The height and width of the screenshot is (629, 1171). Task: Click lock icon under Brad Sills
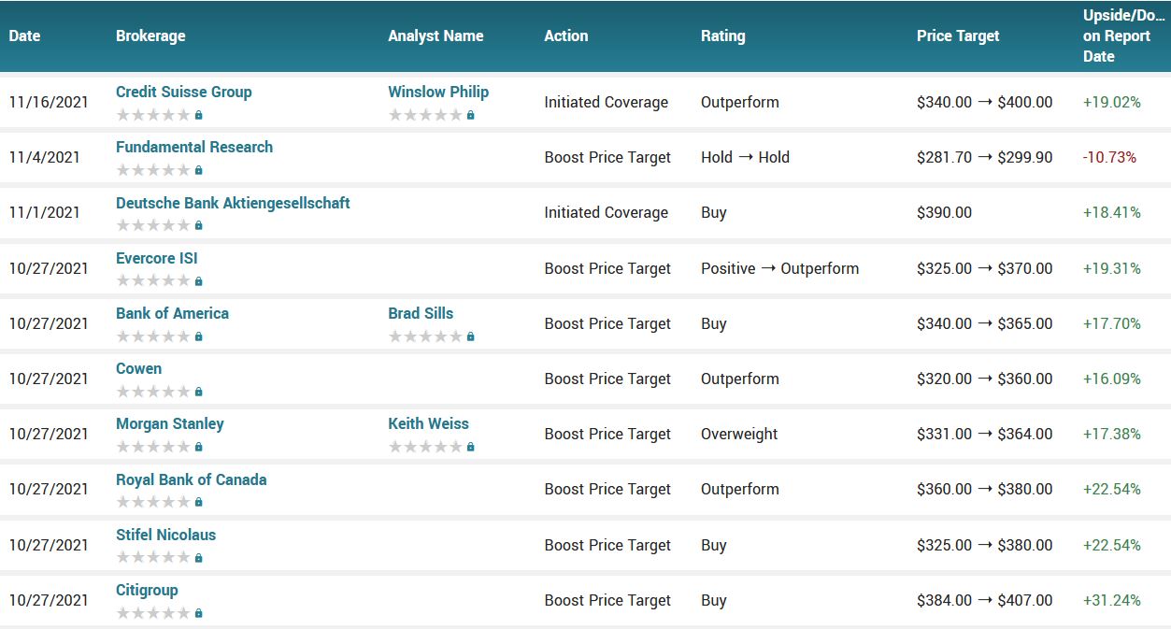pyautogui.click(x=470, y=336)
